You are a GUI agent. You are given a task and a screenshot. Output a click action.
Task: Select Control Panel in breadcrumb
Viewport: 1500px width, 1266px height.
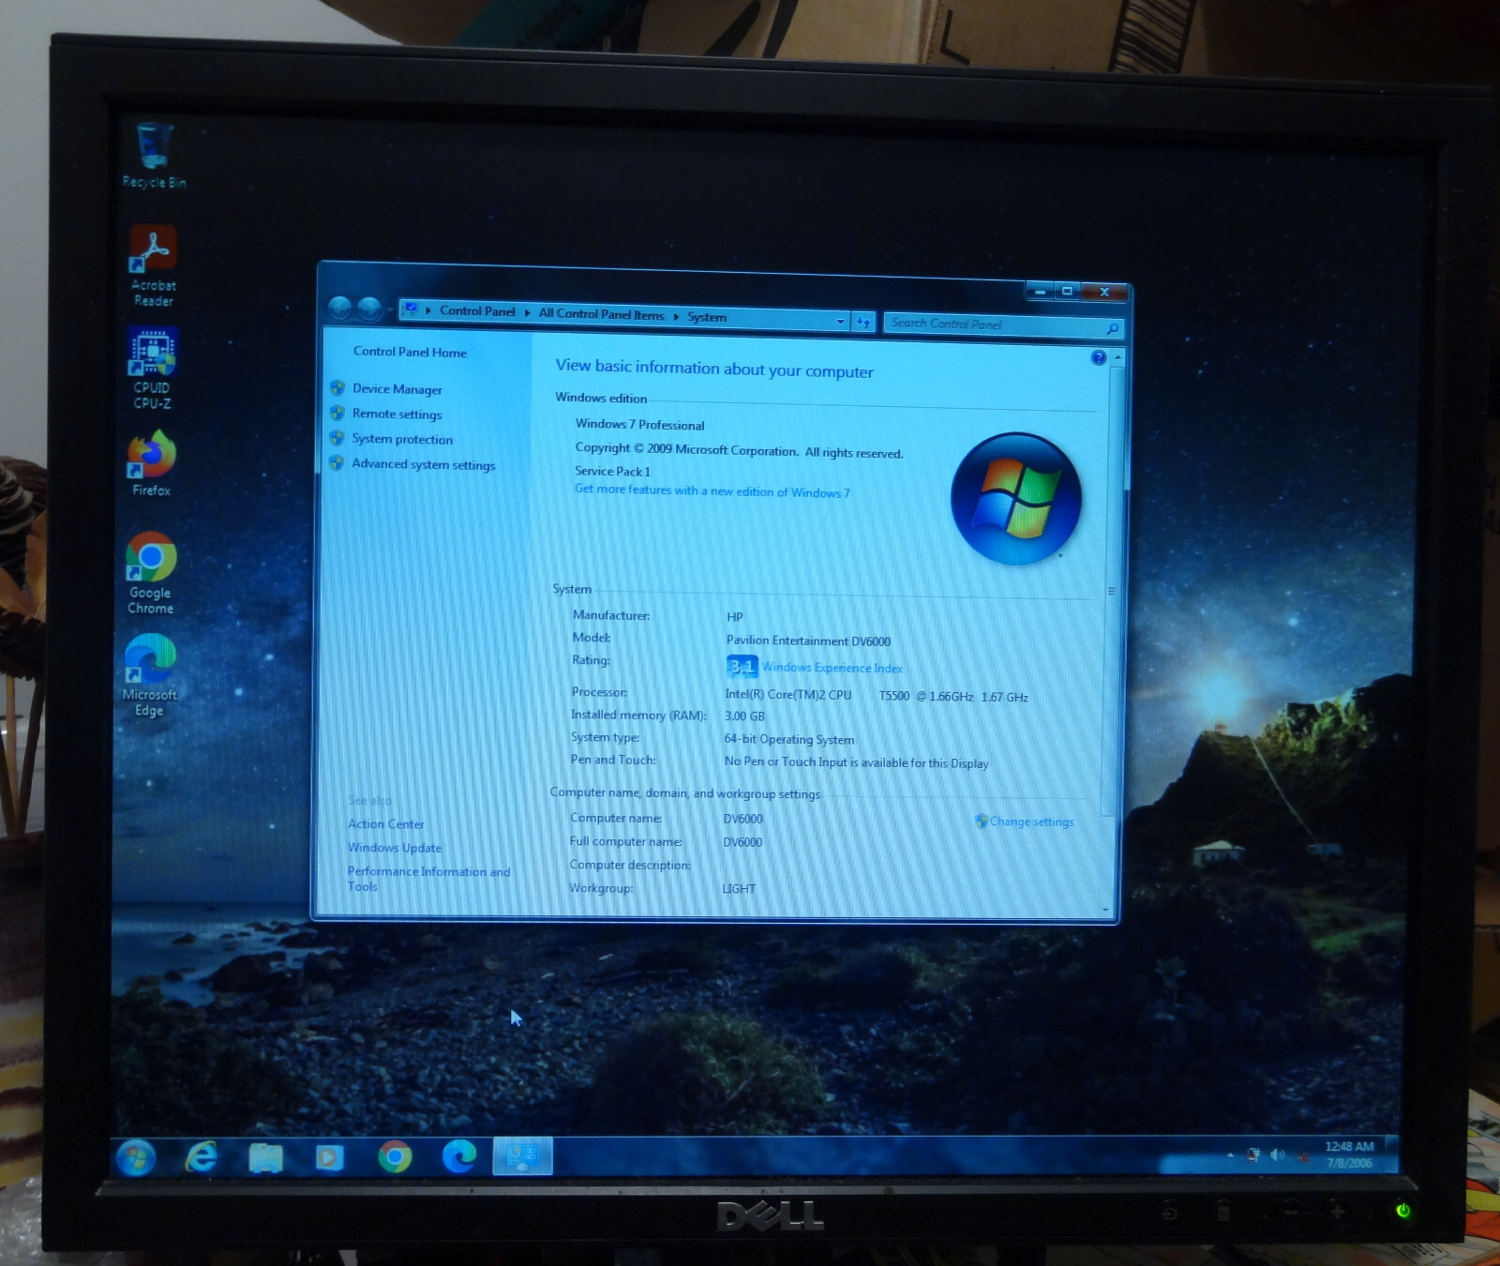coord(477,311)
